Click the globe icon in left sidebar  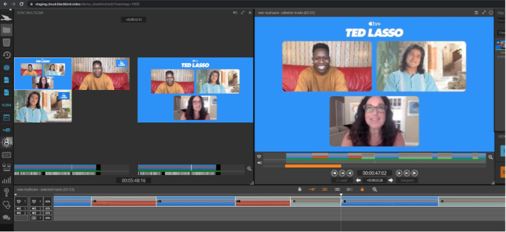click(x=7, y=68)
